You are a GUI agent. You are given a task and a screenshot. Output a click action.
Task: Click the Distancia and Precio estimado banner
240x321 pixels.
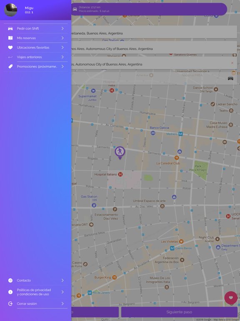tap(149, 9)
